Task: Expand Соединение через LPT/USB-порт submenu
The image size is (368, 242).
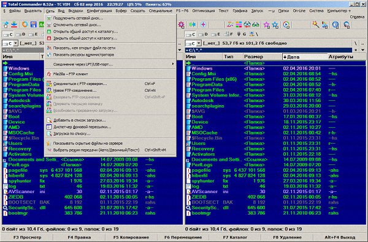Action: (110, 64)
